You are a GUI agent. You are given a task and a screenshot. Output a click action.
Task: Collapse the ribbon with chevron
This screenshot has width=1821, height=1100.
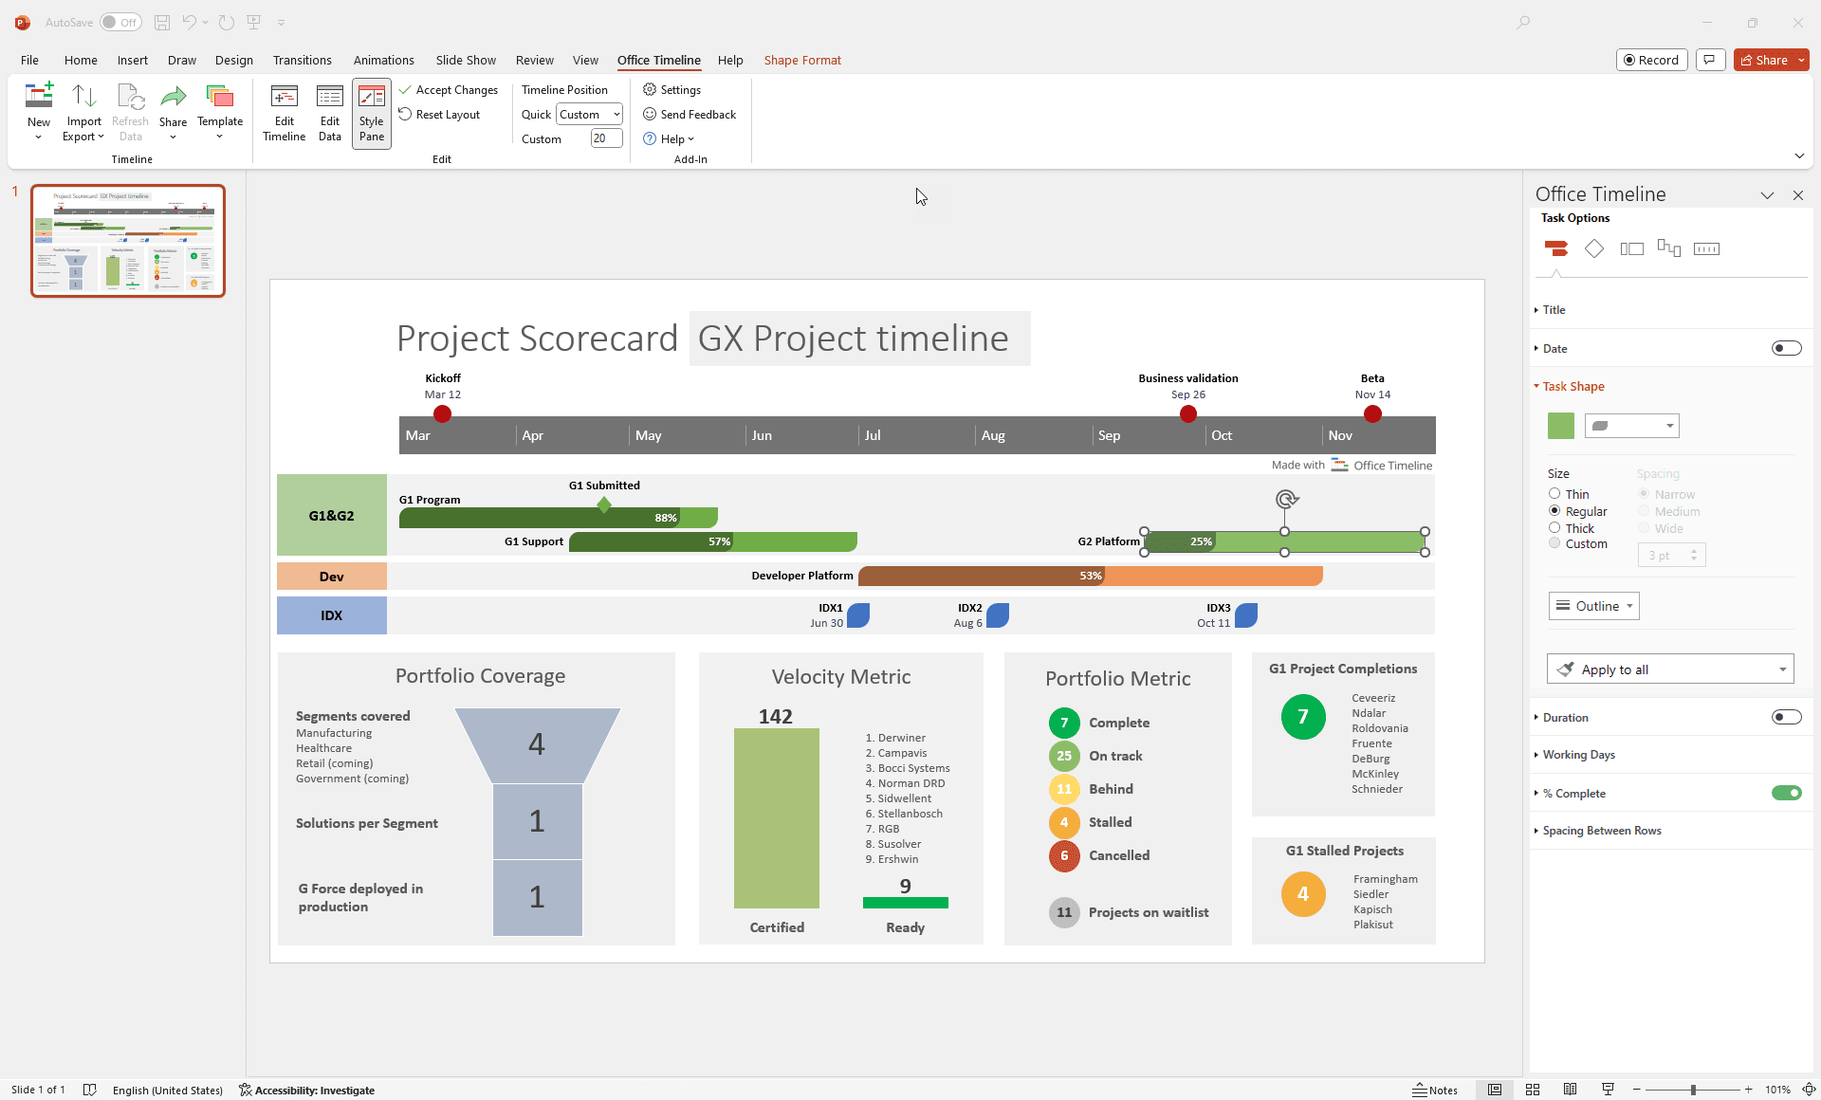(1799, 156)
